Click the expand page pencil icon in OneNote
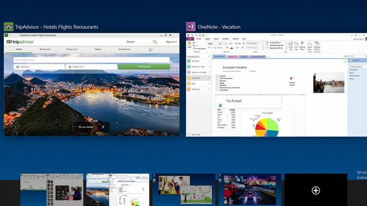 (x=345, y=61)
